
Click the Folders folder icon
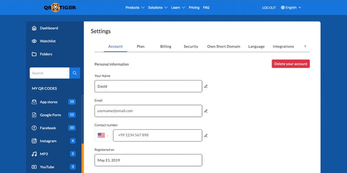(34, 54)
